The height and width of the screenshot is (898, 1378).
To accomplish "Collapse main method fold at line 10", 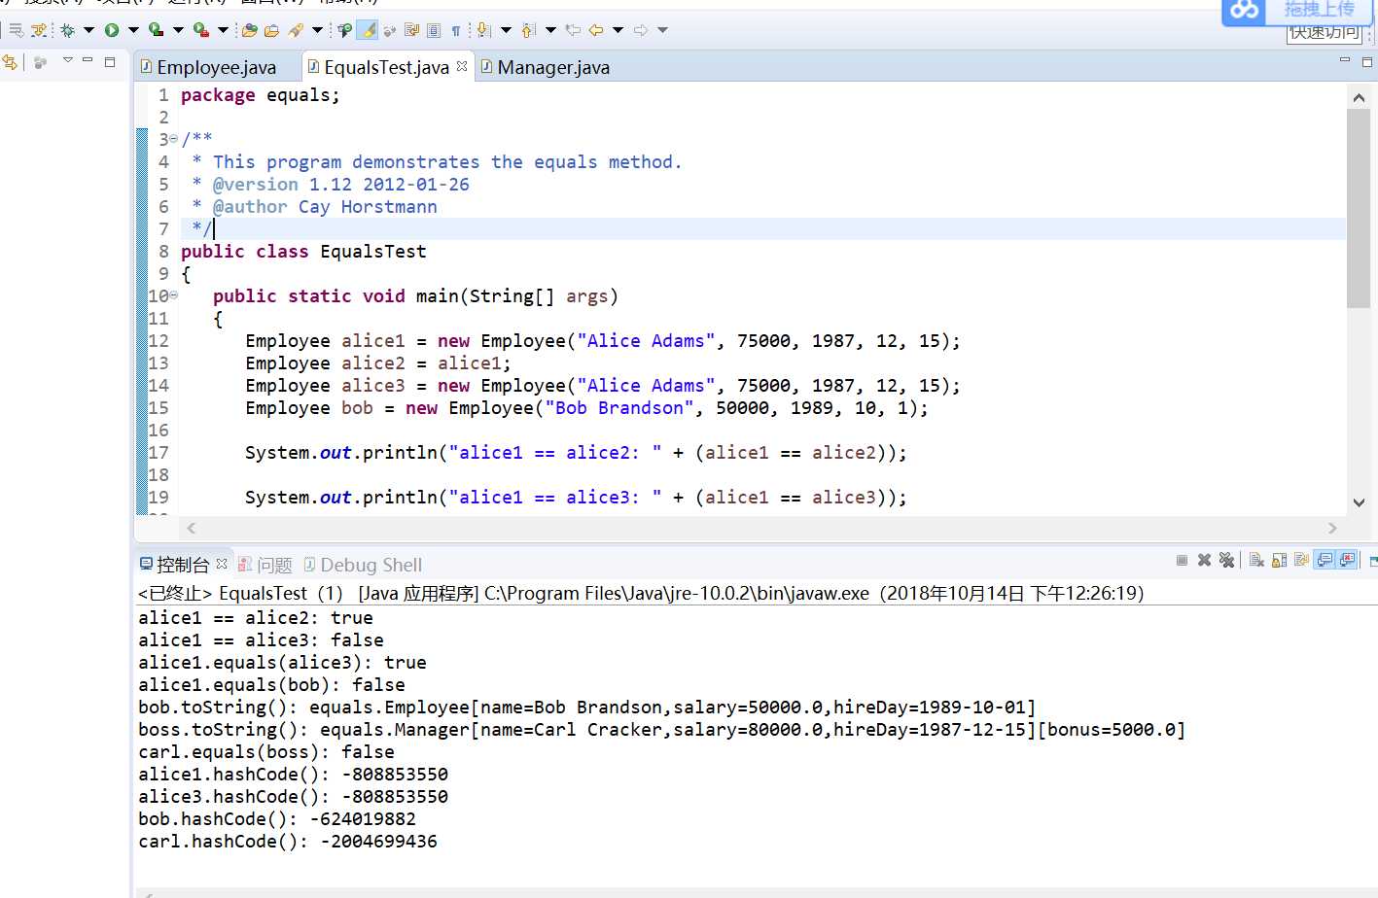I will (174, 295).
